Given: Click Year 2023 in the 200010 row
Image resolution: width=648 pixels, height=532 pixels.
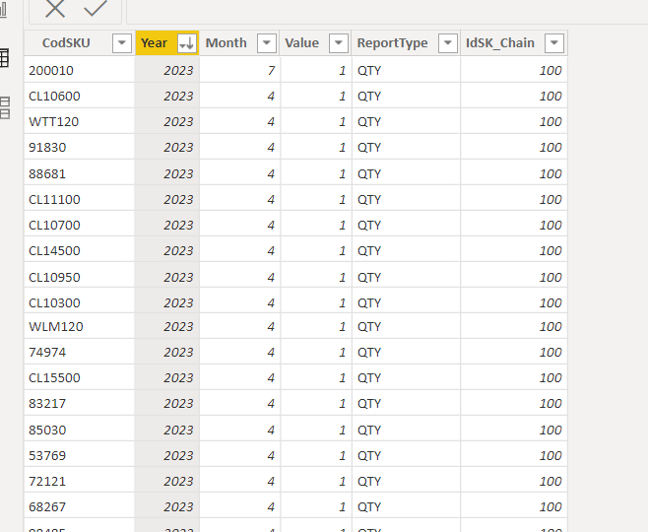Looking at the screenshot, I should click(167, 70).
